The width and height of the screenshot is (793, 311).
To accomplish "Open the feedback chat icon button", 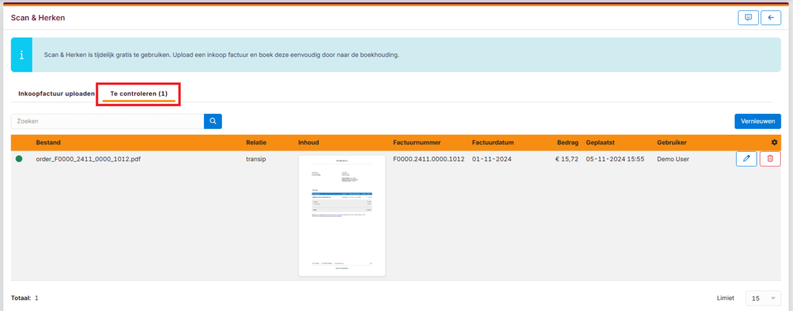I will click(x=748, y=18).
